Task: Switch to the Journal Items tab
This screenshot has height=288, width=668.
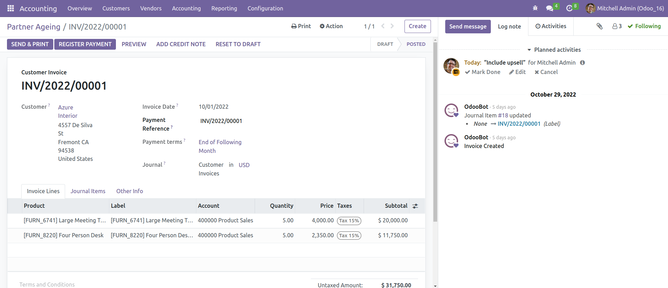Action: [x=88, y=191]
